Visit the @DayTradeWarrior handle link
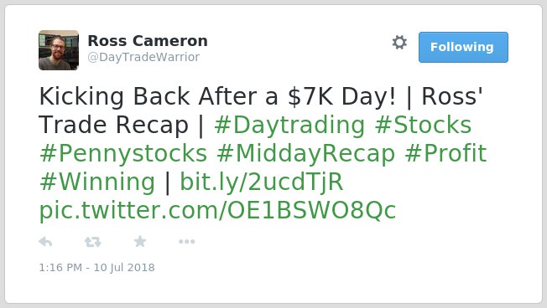547x308 pixels. point(143,57)
